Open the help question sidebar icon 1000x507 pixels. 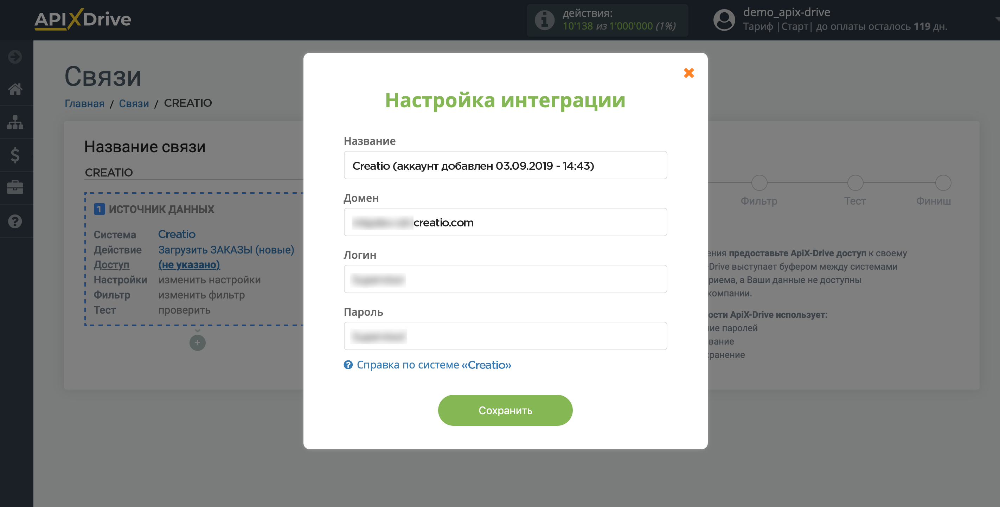15,221
